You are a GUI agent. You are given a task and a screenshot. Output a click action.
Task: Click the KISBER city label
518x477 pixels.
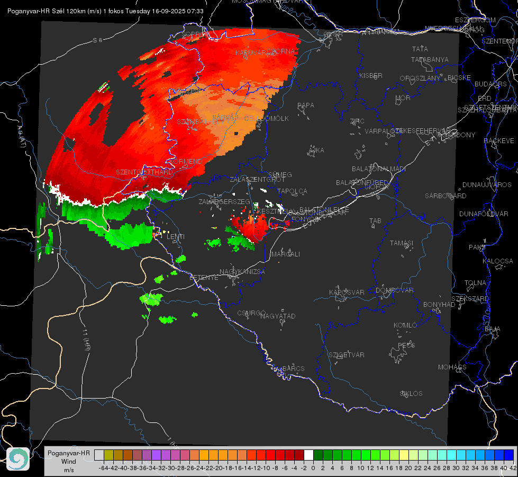pyautogui.click(x=371, y=75)
